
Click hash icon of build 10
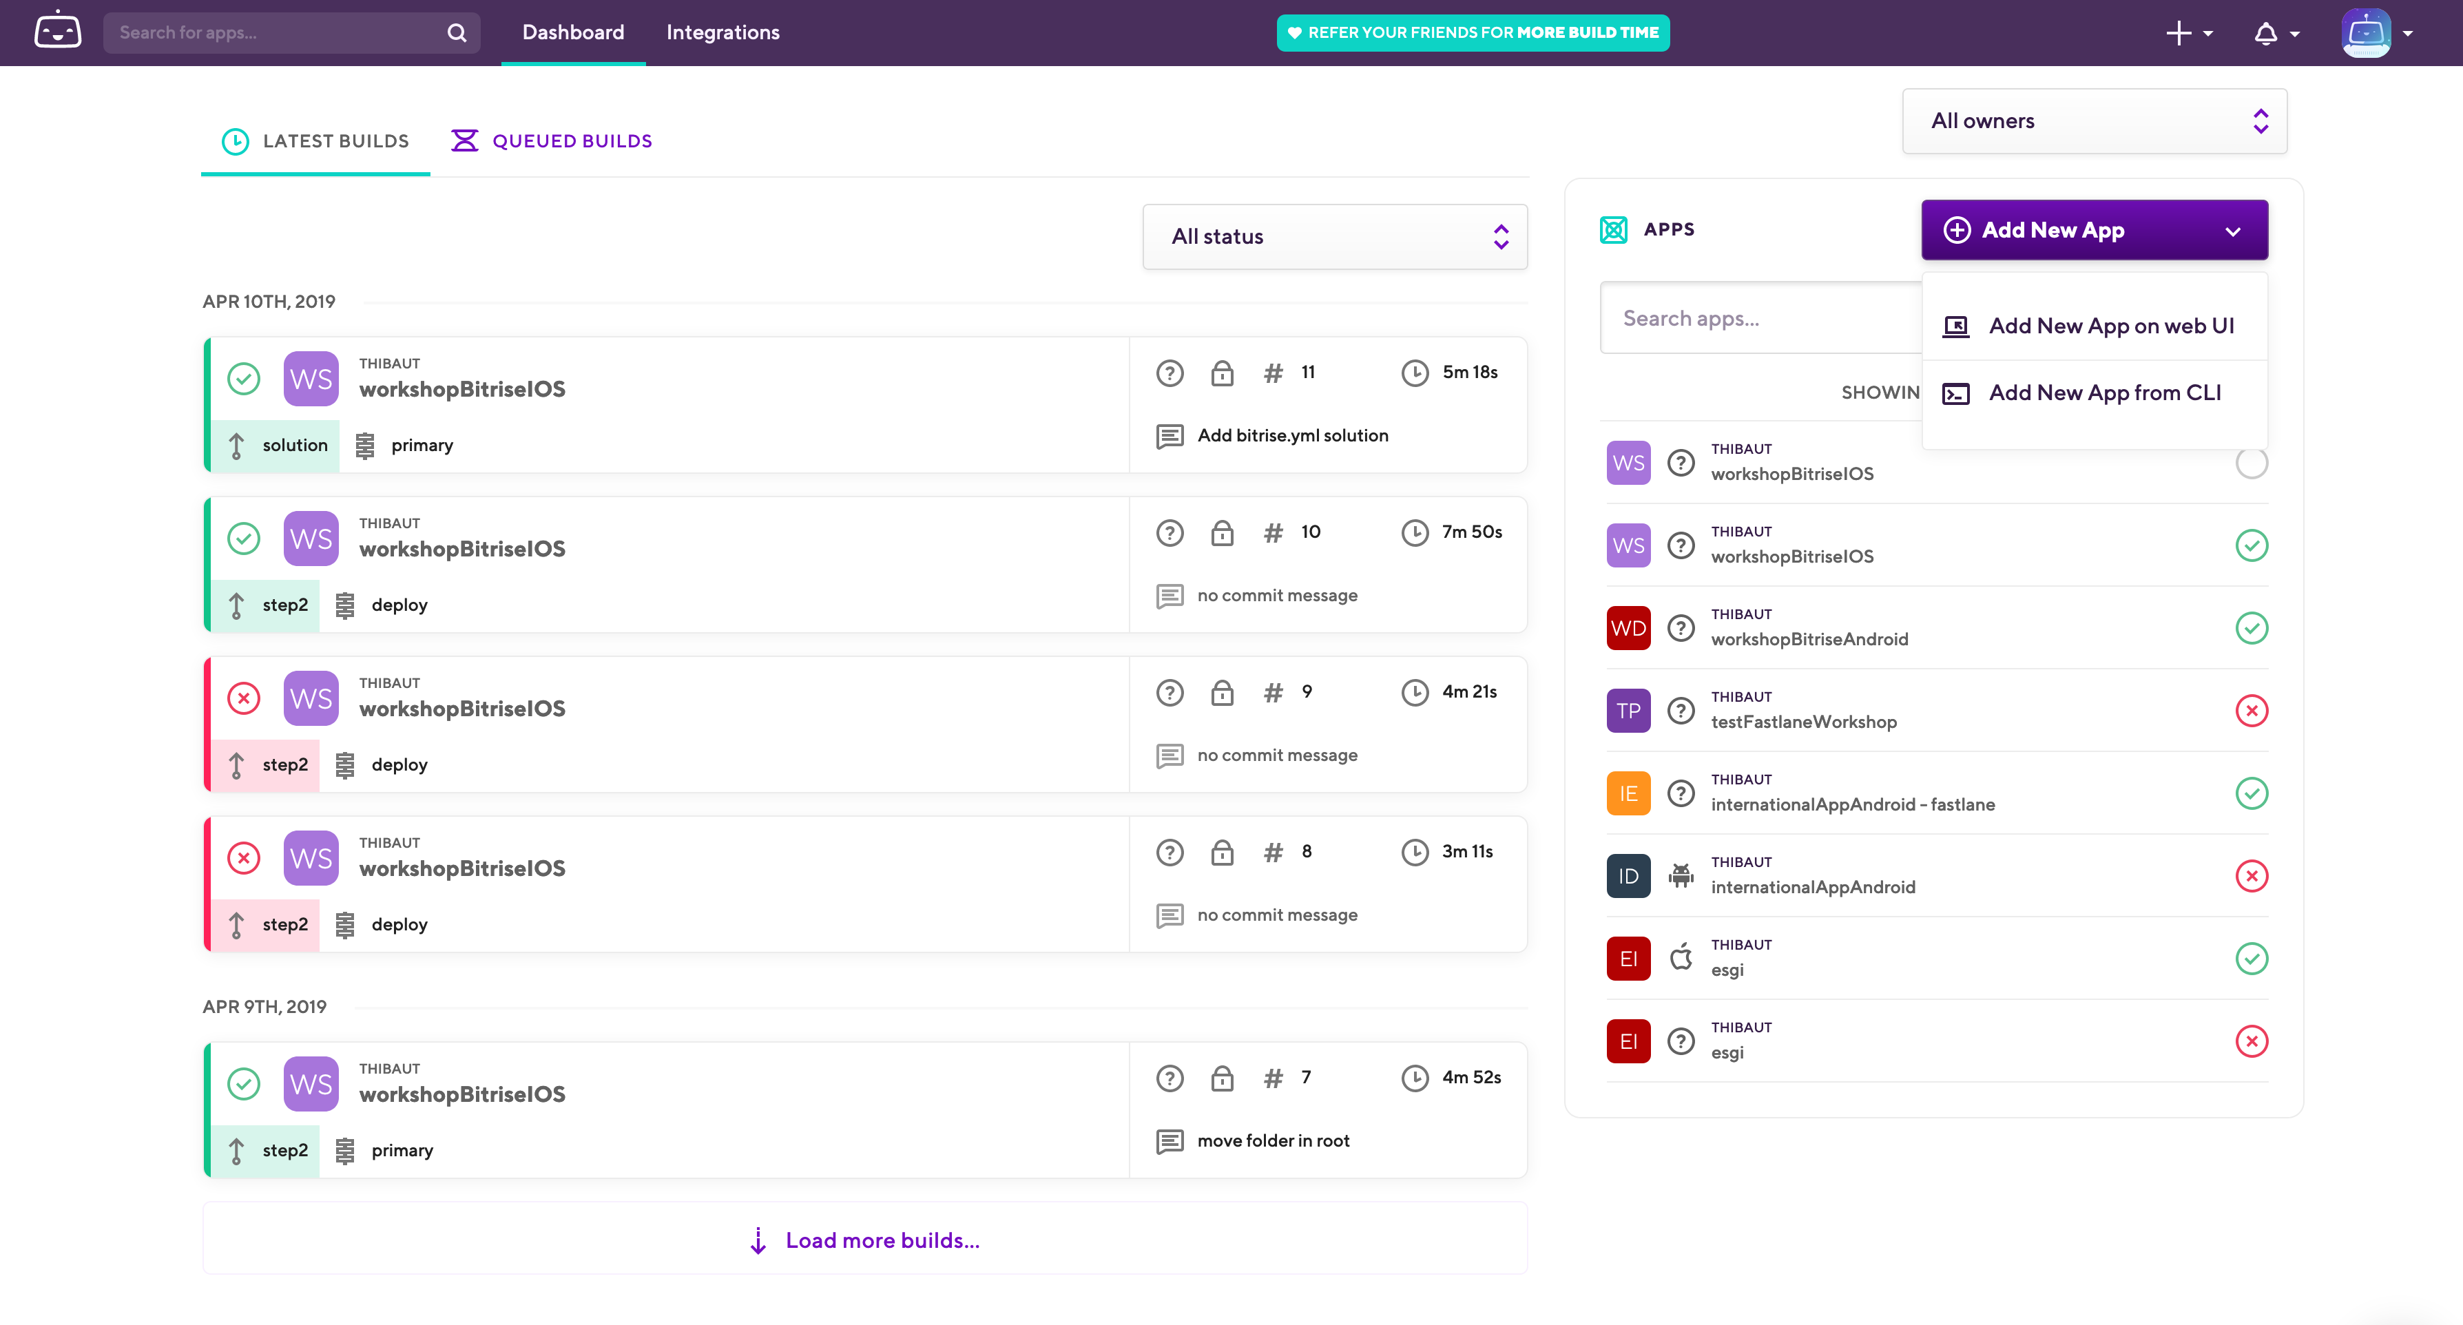click(x=1273, y=532)
